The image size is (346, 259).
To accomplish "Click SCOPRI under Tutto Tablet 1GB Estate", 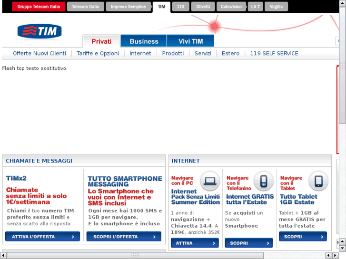I will pos(303,237).
